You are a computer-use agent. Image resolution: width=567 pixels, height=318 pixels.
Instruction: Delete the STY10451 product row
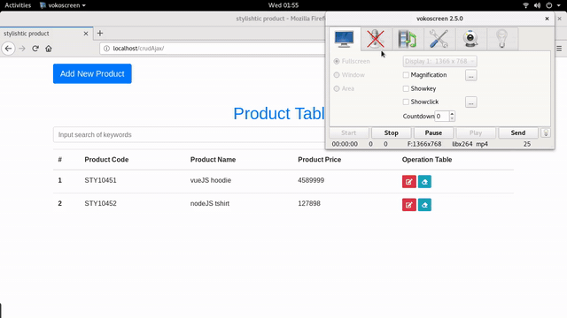tap(424, 182)
